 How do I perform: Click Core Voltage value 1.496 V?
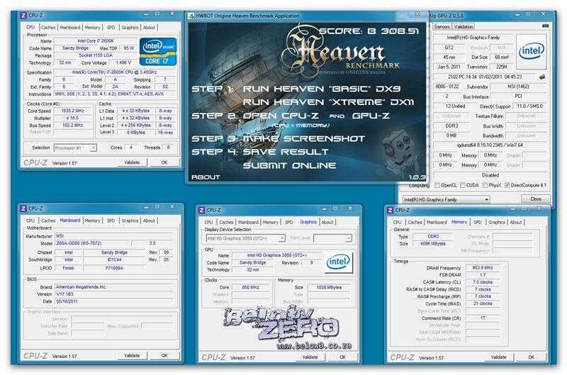coord(123,63)
